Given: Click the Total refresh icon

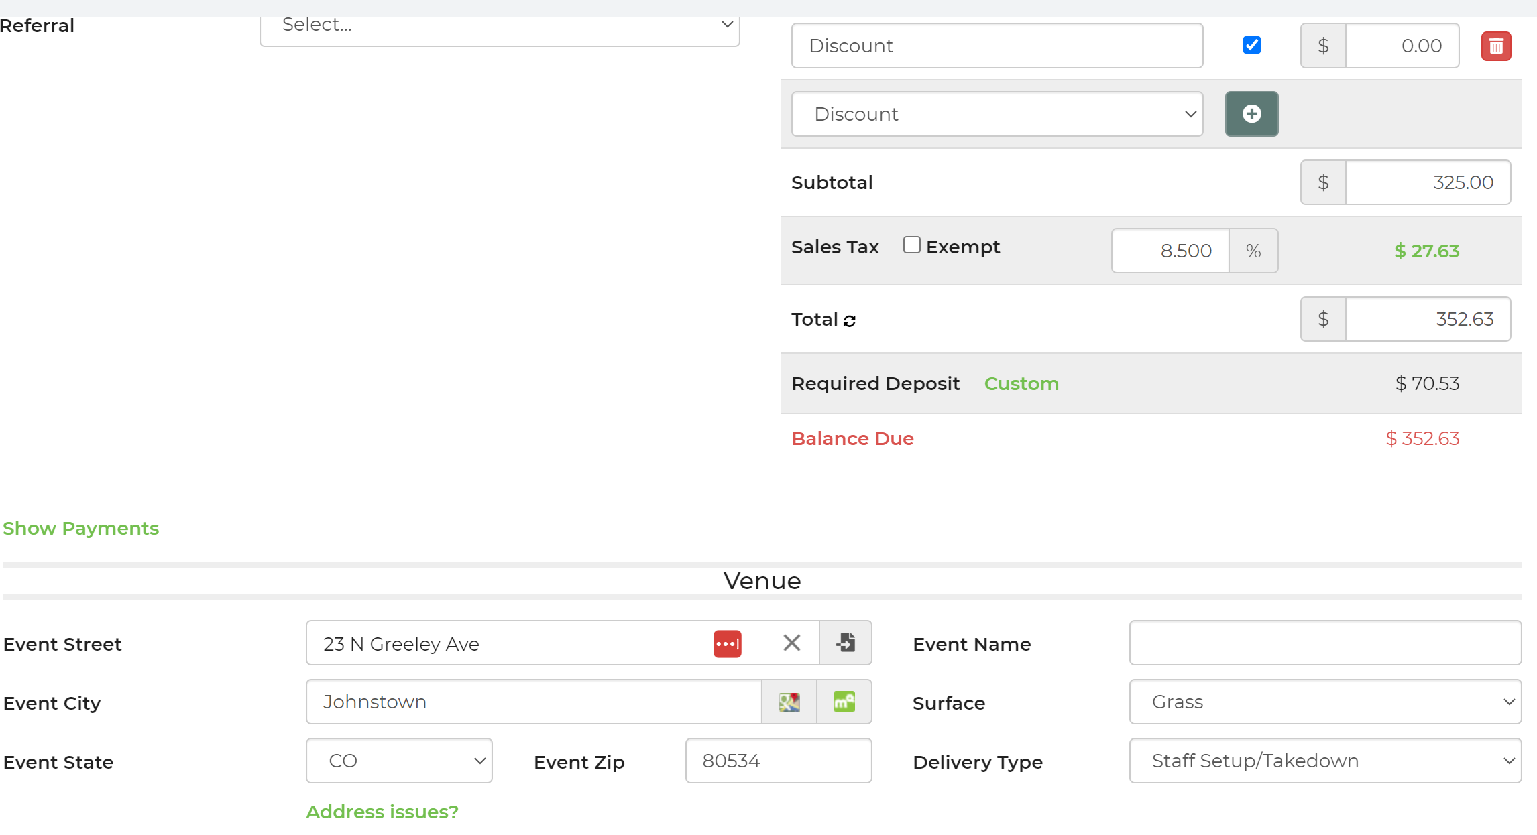Looking at the screenshot, I should point(850,321).
